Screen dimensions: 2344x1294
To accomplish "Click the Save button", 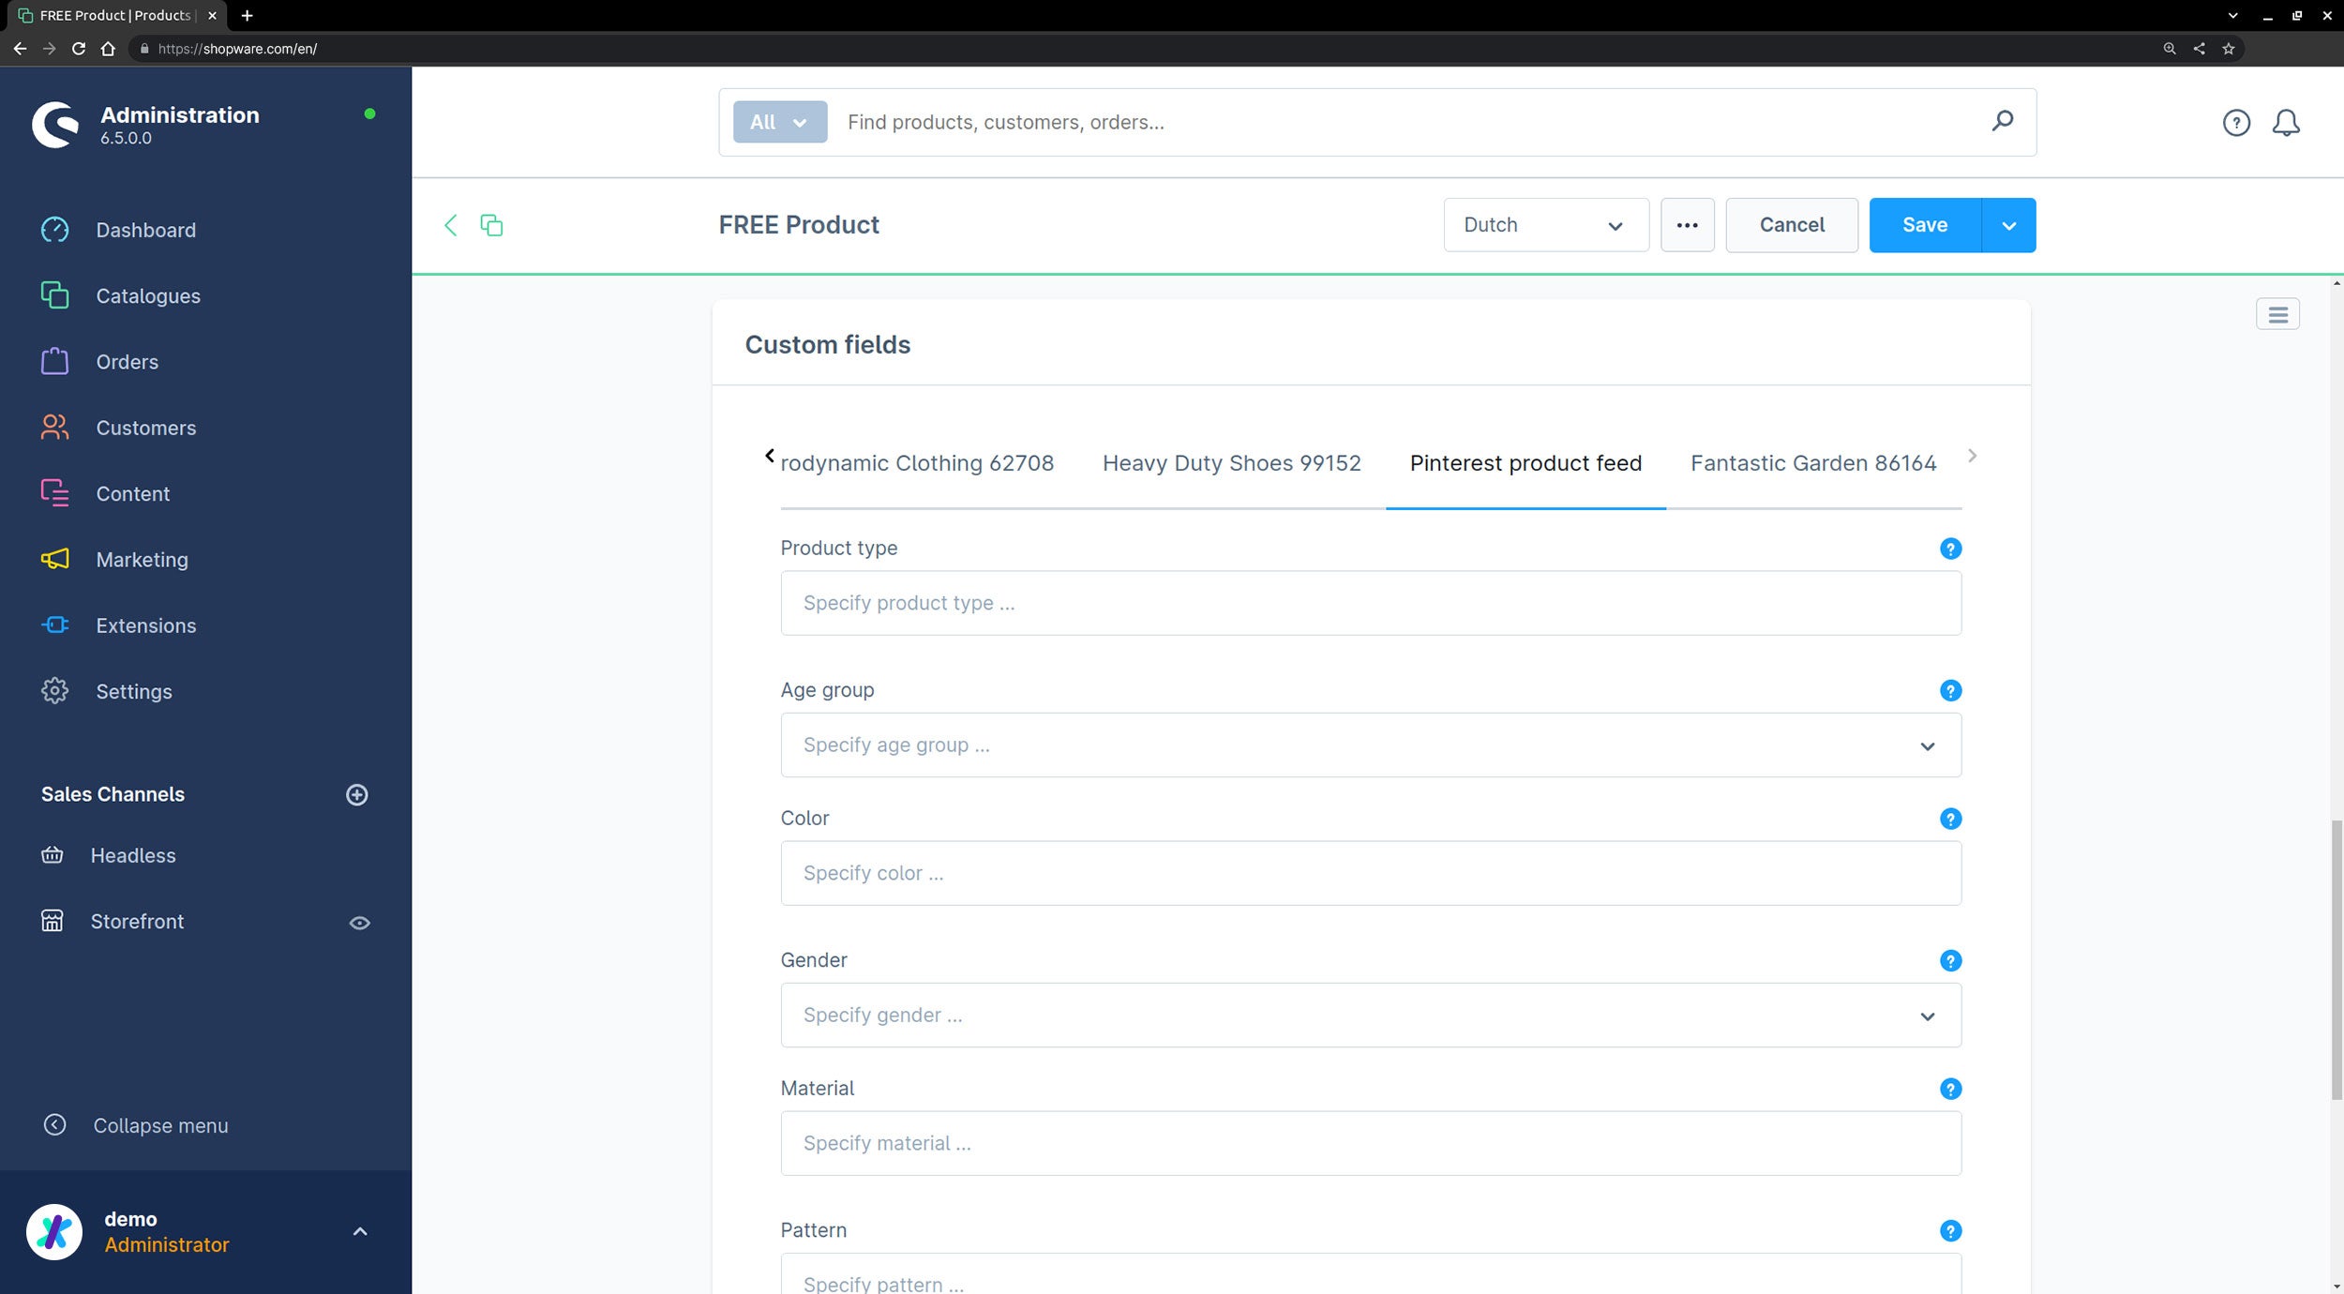I will click(1925, 225).
